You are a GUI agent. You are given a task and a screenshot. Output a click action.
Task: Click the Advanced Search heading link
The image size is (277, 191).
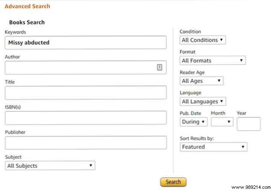[x=27, y=6]
